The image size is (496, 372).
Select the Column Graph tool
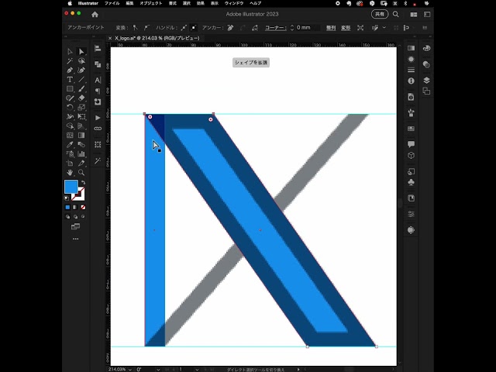81,154
